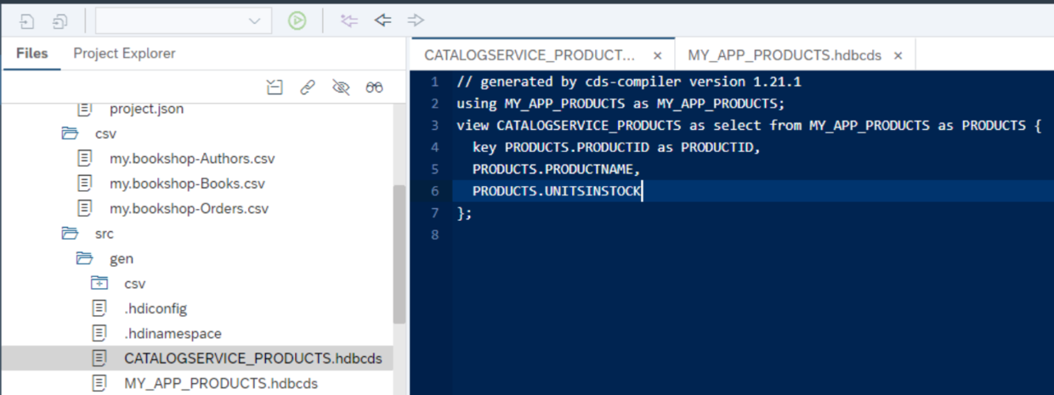The width and height of the screenshot is (1054, 395).
Task: Open my.bookshop-Authors.csv file
Action: pyautogui.click(x=192, y=159)
